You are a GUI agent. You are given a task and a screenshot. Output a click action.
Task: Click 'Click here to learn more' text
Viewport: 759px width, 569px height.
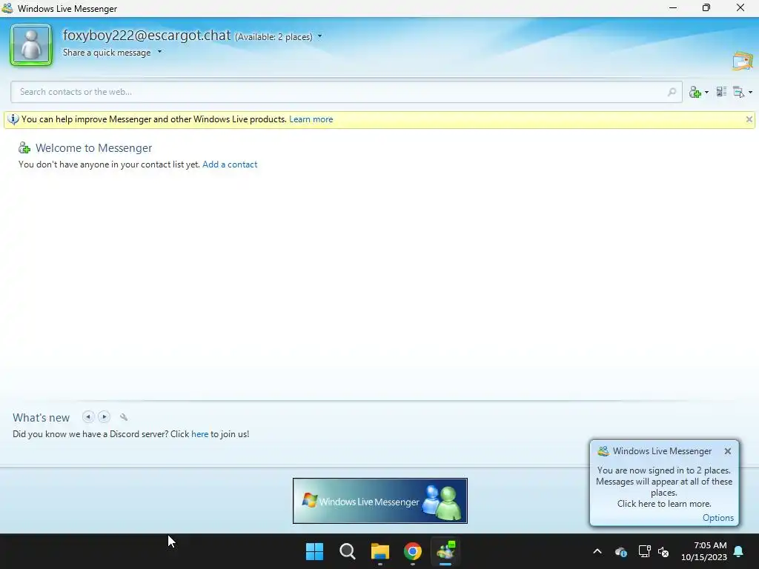pyautogui.click(x=664, y=504)
